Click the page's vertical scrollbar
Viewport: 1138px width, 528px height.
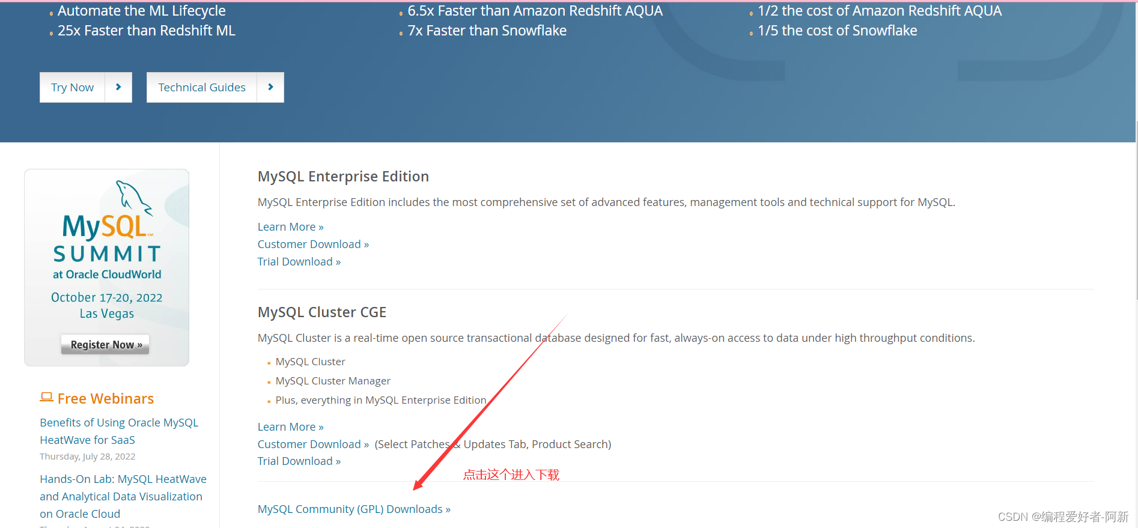tap(1136, 210)
